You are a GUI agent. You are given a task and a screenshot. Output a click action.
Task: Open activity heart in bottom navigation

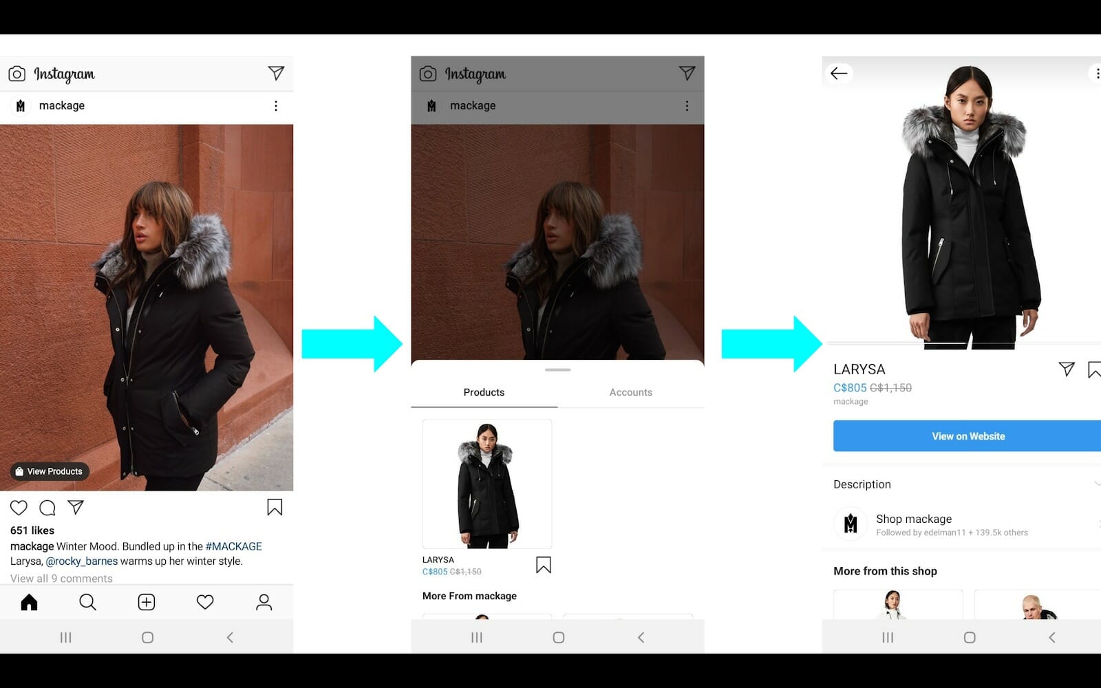pos(205,603)
